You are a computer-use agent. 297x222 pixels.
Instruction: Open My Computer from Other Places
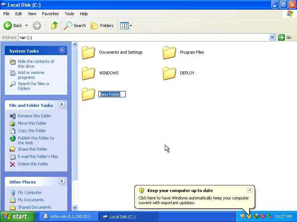(30, 192)
